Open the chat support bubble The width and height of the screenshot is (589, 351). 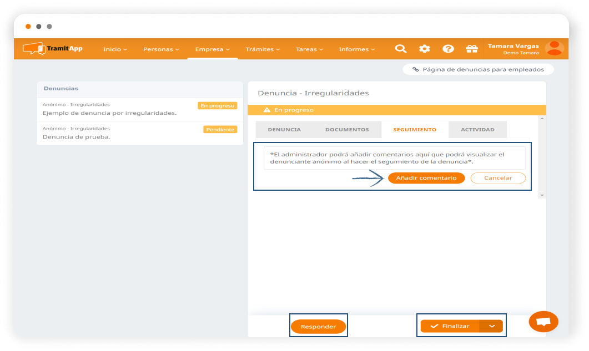[543, 322]
